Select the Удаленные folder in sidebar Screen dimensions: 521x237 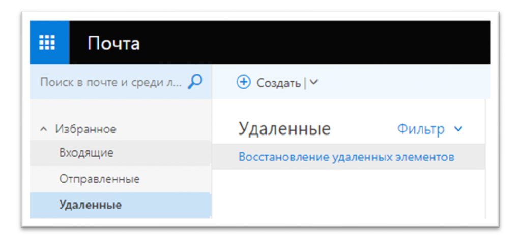click(x=90, y=205)
